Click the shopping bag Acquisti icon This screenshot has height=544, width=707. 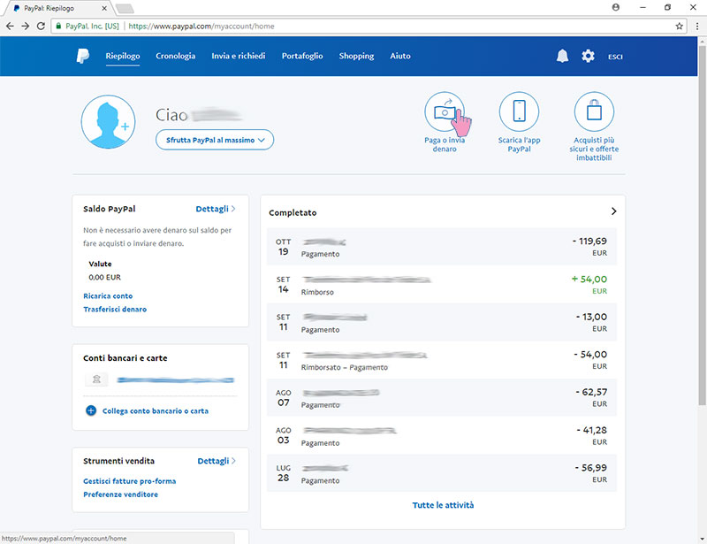pyautogui.click(x=594, y=111)
